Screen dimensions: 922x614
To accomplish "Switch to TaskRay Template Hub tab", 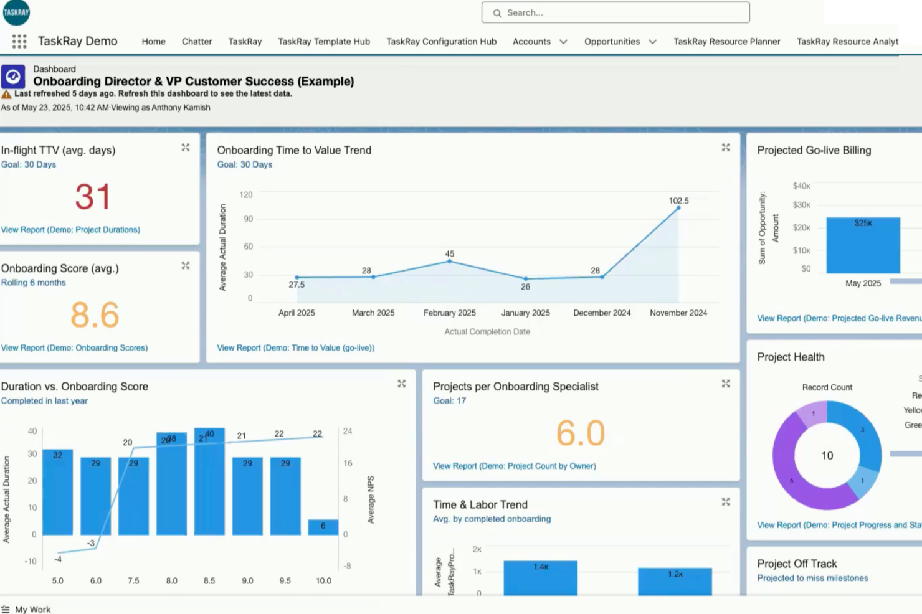I will click(x=324, y=42).
